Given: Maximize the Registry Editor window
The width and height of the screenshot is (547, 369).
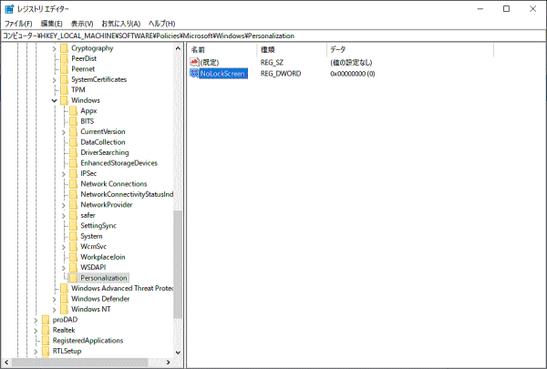Looking at the screenshot, I should tap(506, 9).
